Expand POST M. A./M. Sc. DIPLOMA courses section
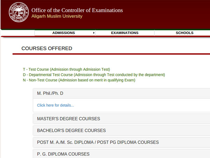This screenshot has height=158, width=210. 98,143
